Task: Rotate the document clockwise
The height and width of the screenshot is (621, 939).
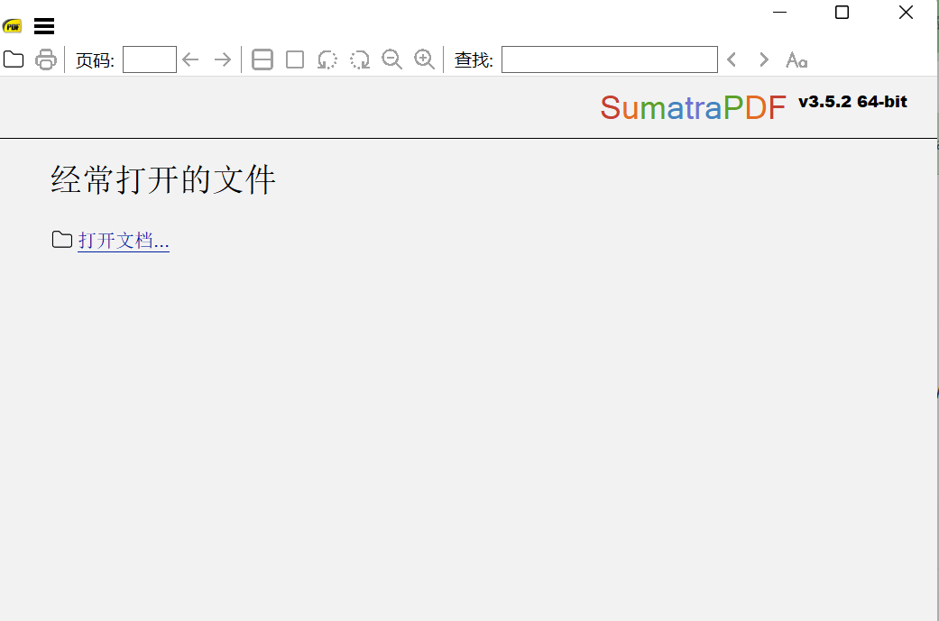Action: (359, 59)
